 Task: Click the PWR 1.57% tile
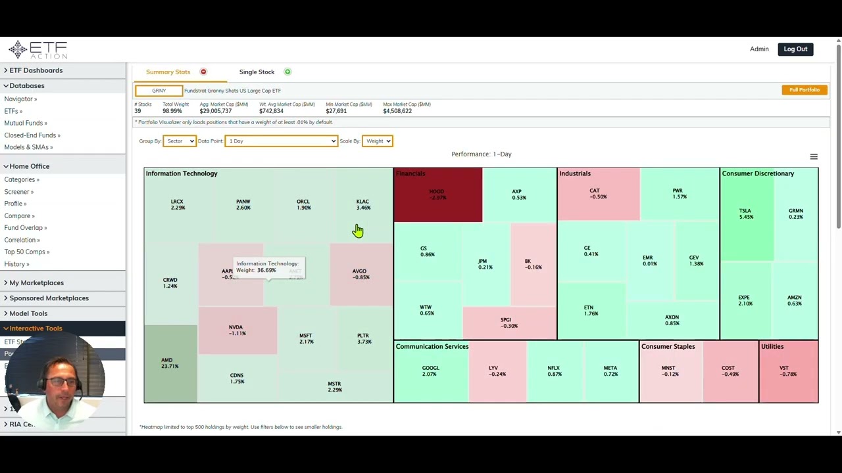pos(679,193)
